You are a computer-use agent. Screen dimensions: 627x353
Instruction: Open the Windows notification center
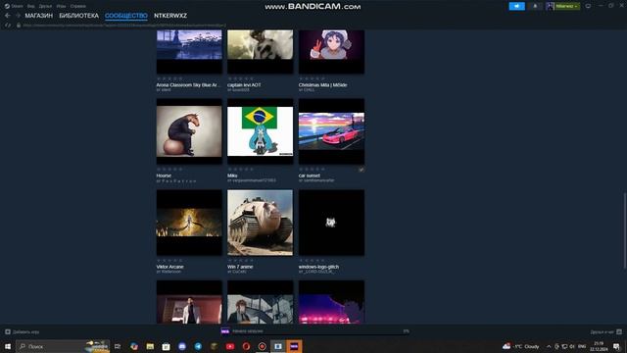616,346
